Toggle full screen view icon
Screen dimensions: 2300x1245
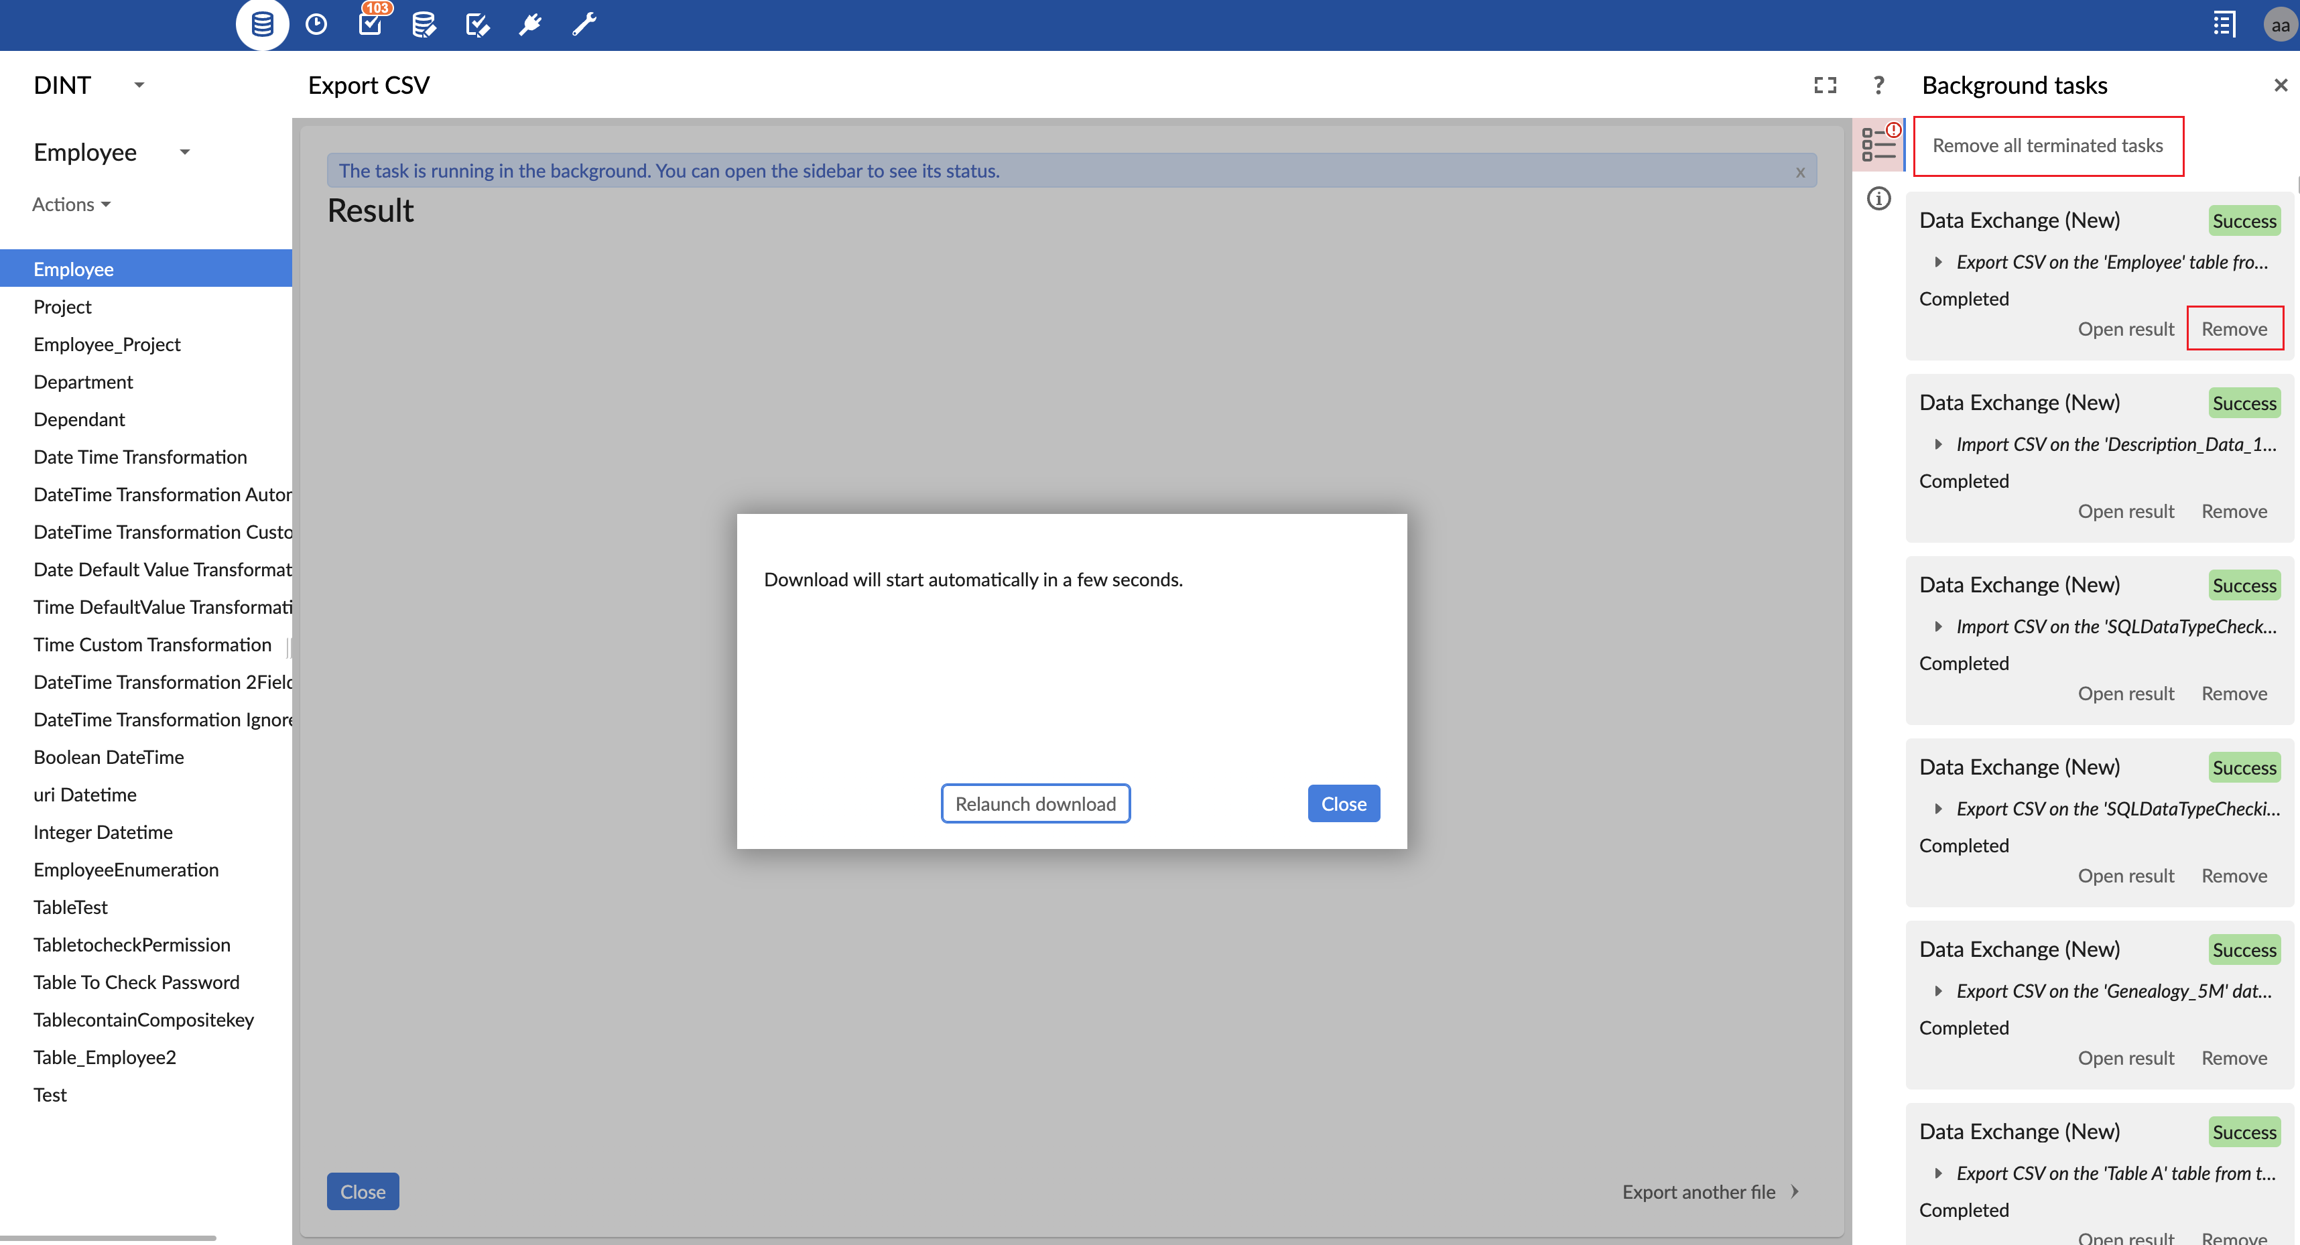pos(1825,85)
